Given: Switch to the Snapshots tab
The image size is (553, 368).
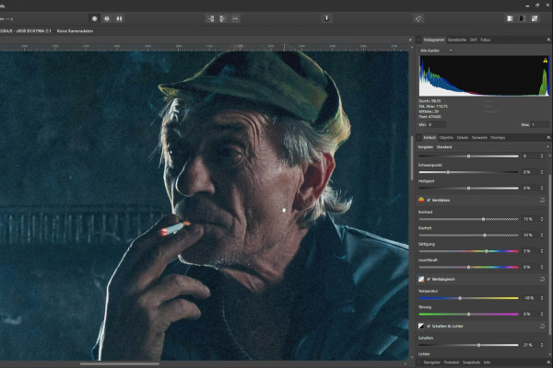Looking at the screenshot, I should point(471,362).
